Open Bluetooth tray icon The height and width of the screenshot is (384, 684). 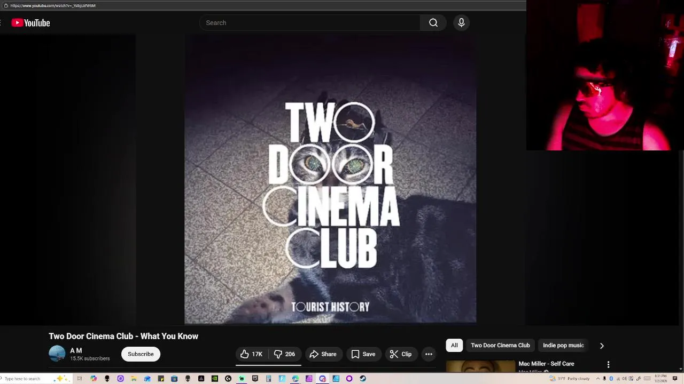click(x=611, y=379)
